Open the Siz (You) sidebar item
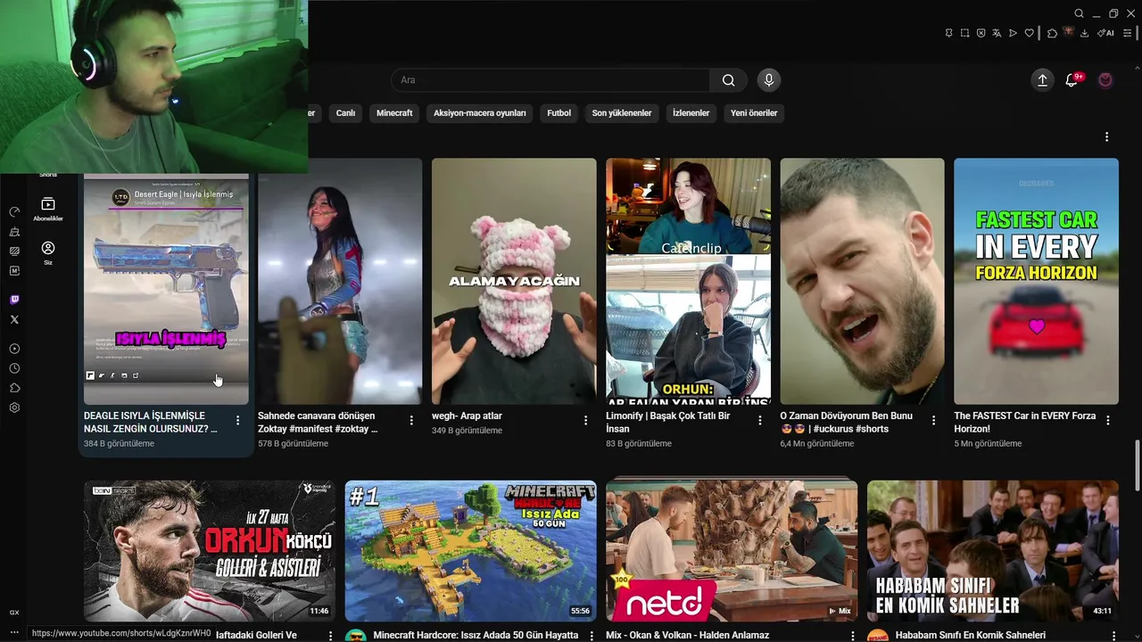Viewport: 1142px width, 642px height. (x=48, y=253)
